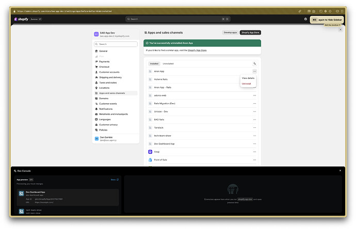The image size is (356, 229).
Task: Toggle the App preview ON badge
Action: [x=31, y=180]
